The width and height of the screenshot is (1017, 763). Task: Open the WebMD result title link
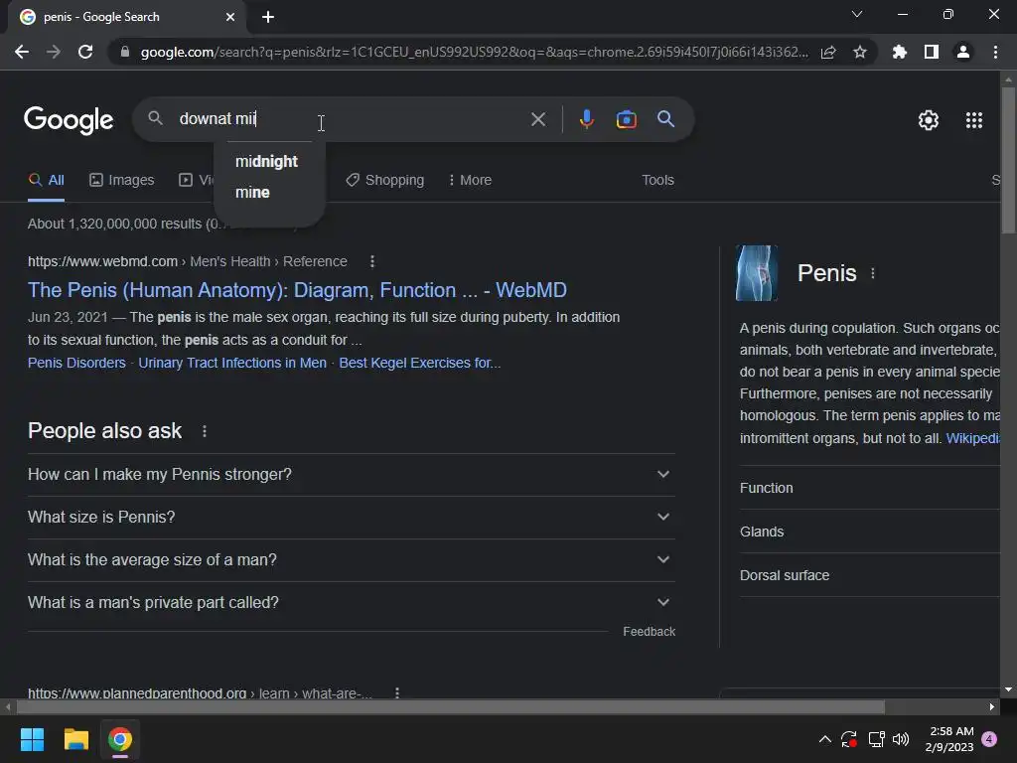297,290
